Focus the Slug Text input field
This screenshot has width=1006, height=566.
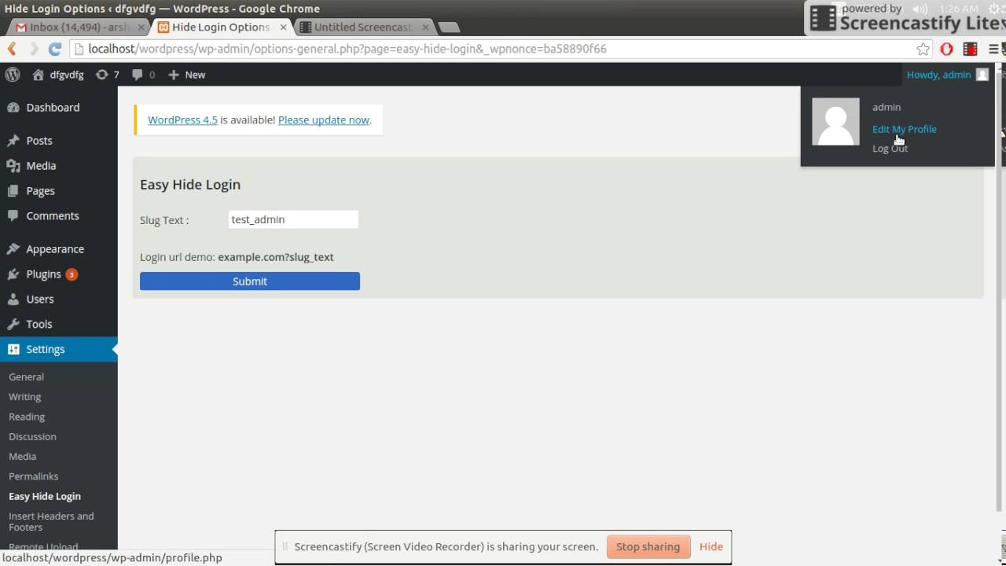pyautogui.click(x=293, y=219)
